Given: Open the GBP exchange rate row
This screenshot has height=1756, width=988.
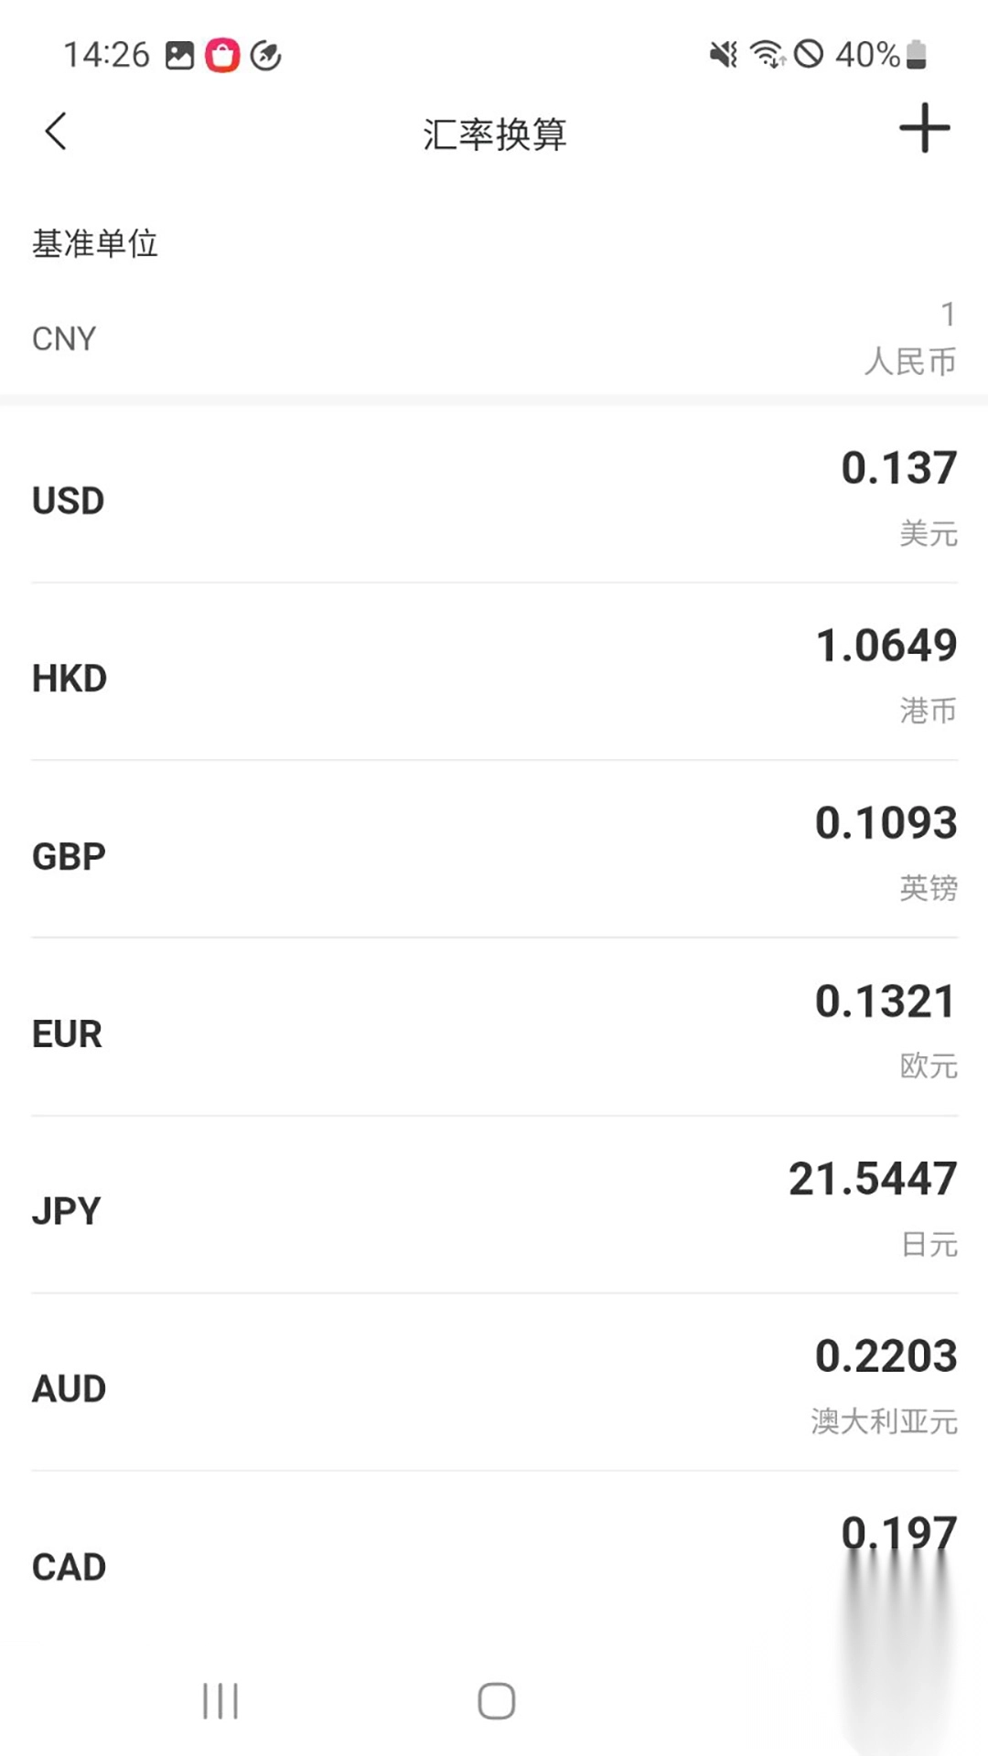Looking at the screenshot, I should [494, 855].
